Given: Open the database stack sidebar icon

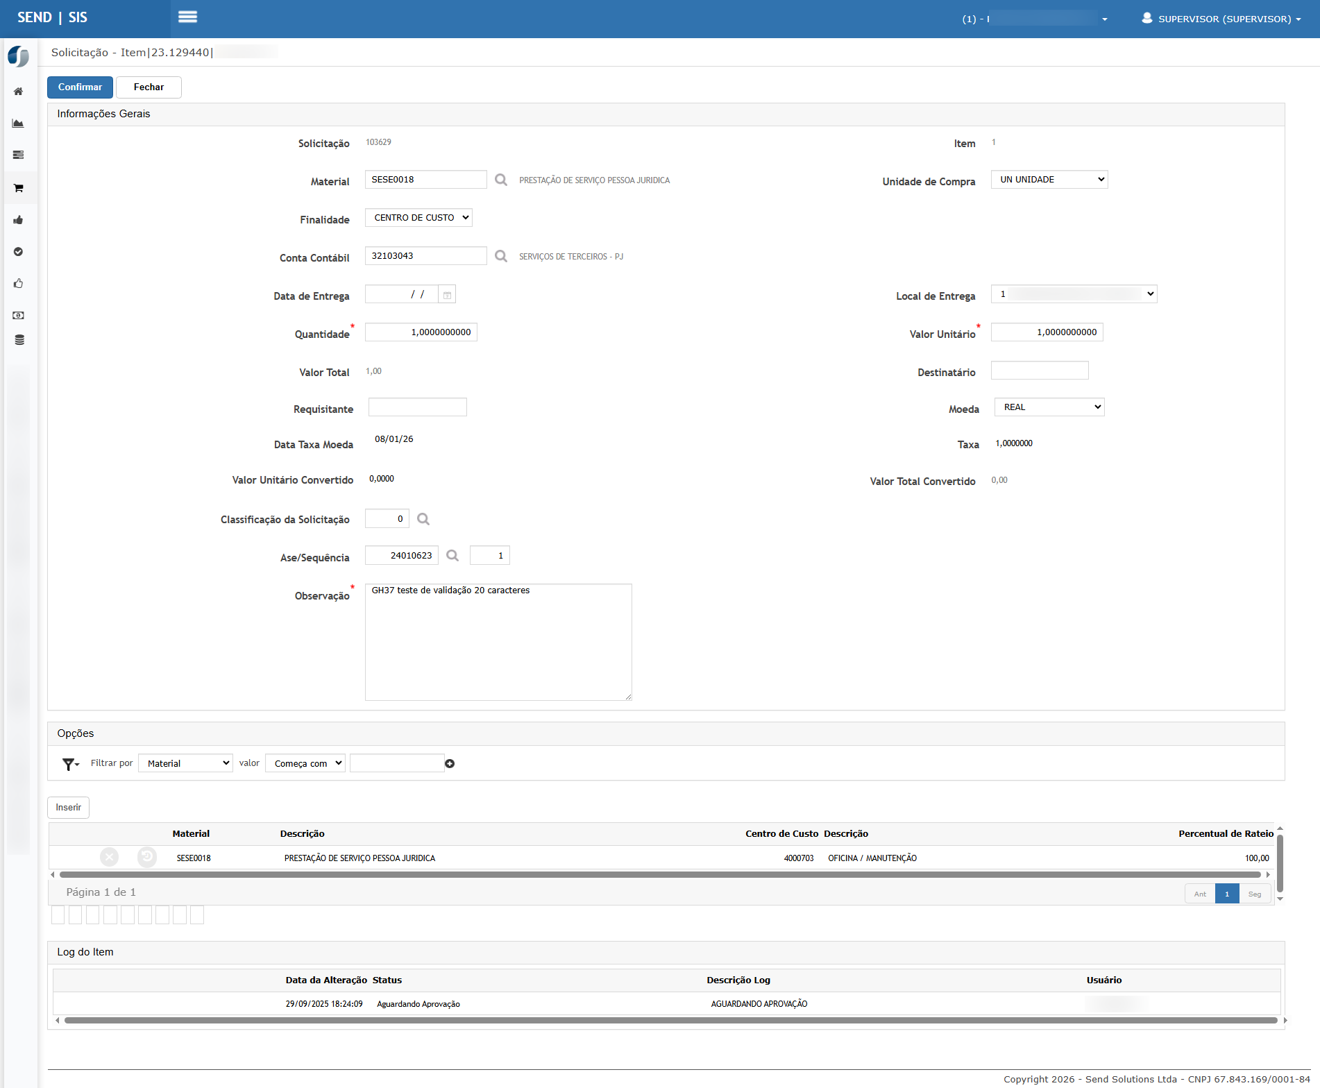Looking at the screenshot, I should pyautogui.click(x=19, y=340).
